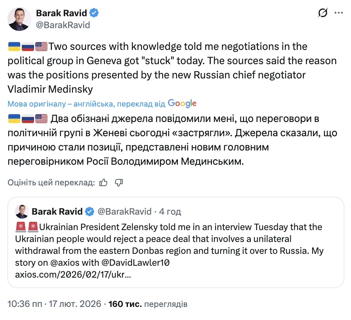Open the axios.com link in quoted tweet
This screenshot has height=320, width=351.
[73, 274]
